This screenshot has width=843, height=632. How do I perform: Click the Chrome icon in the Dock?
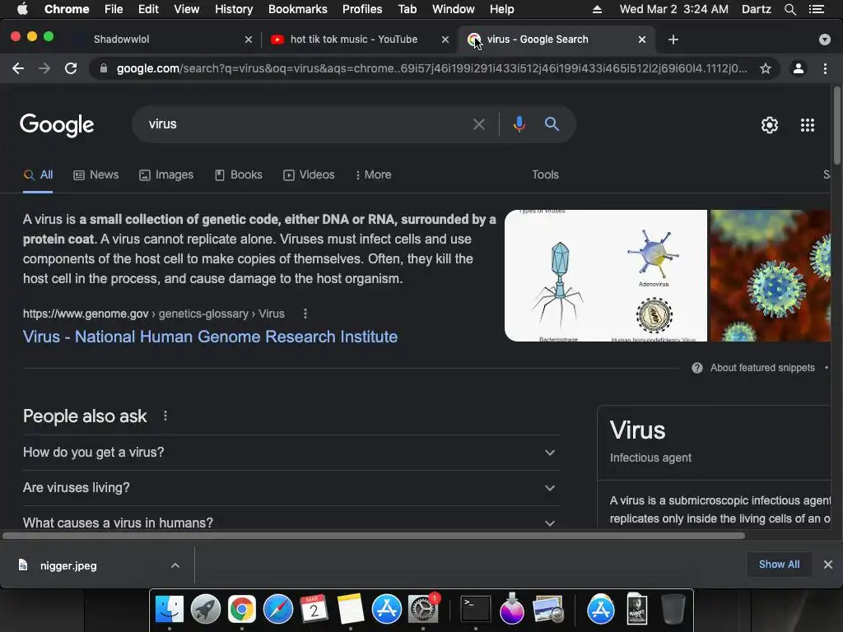[242, 610]
